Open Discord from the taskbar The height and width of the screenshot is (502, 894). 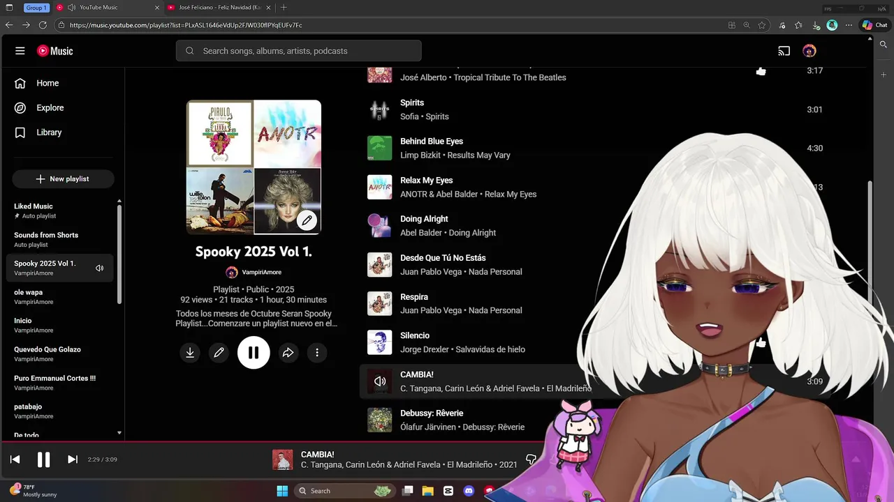coord(469,491)
